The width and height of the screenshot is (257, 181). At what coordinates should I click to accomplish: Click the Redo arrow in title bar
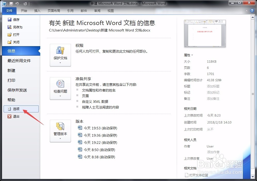25,4
